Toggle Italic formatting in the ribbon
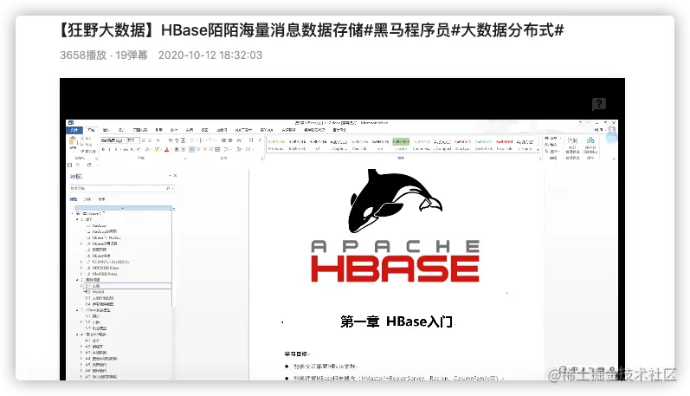This screenshot has height=396, width=690. pyautogui.click(x=110, y=149)
